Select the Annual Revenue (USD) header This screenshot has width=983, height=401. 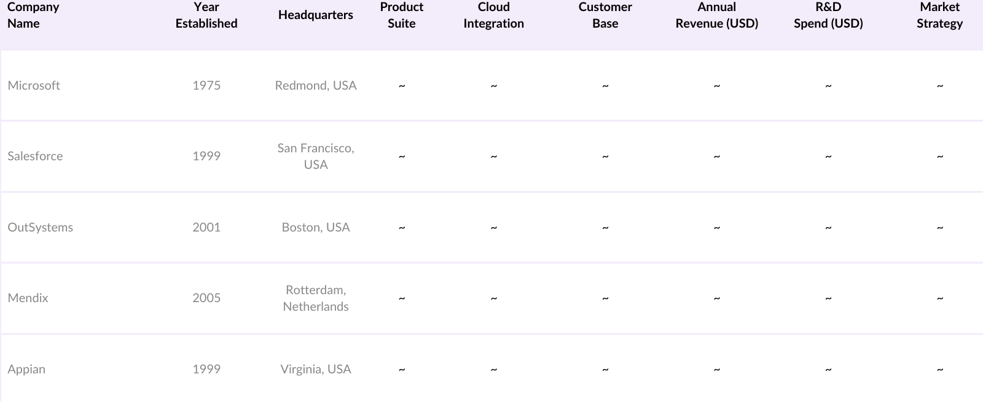pos(716,15)
